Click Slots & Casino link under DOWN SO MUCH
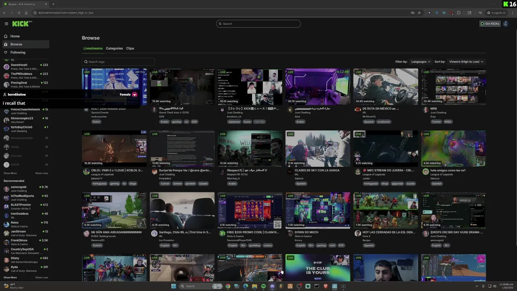The width and height of the screenshot is (517, 291). pos(303,236)
